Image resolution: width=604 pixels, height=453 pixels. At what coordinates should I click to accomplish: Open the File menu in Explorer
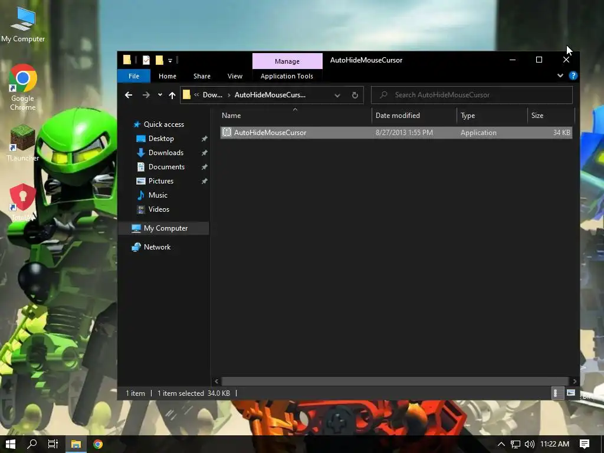134,76
